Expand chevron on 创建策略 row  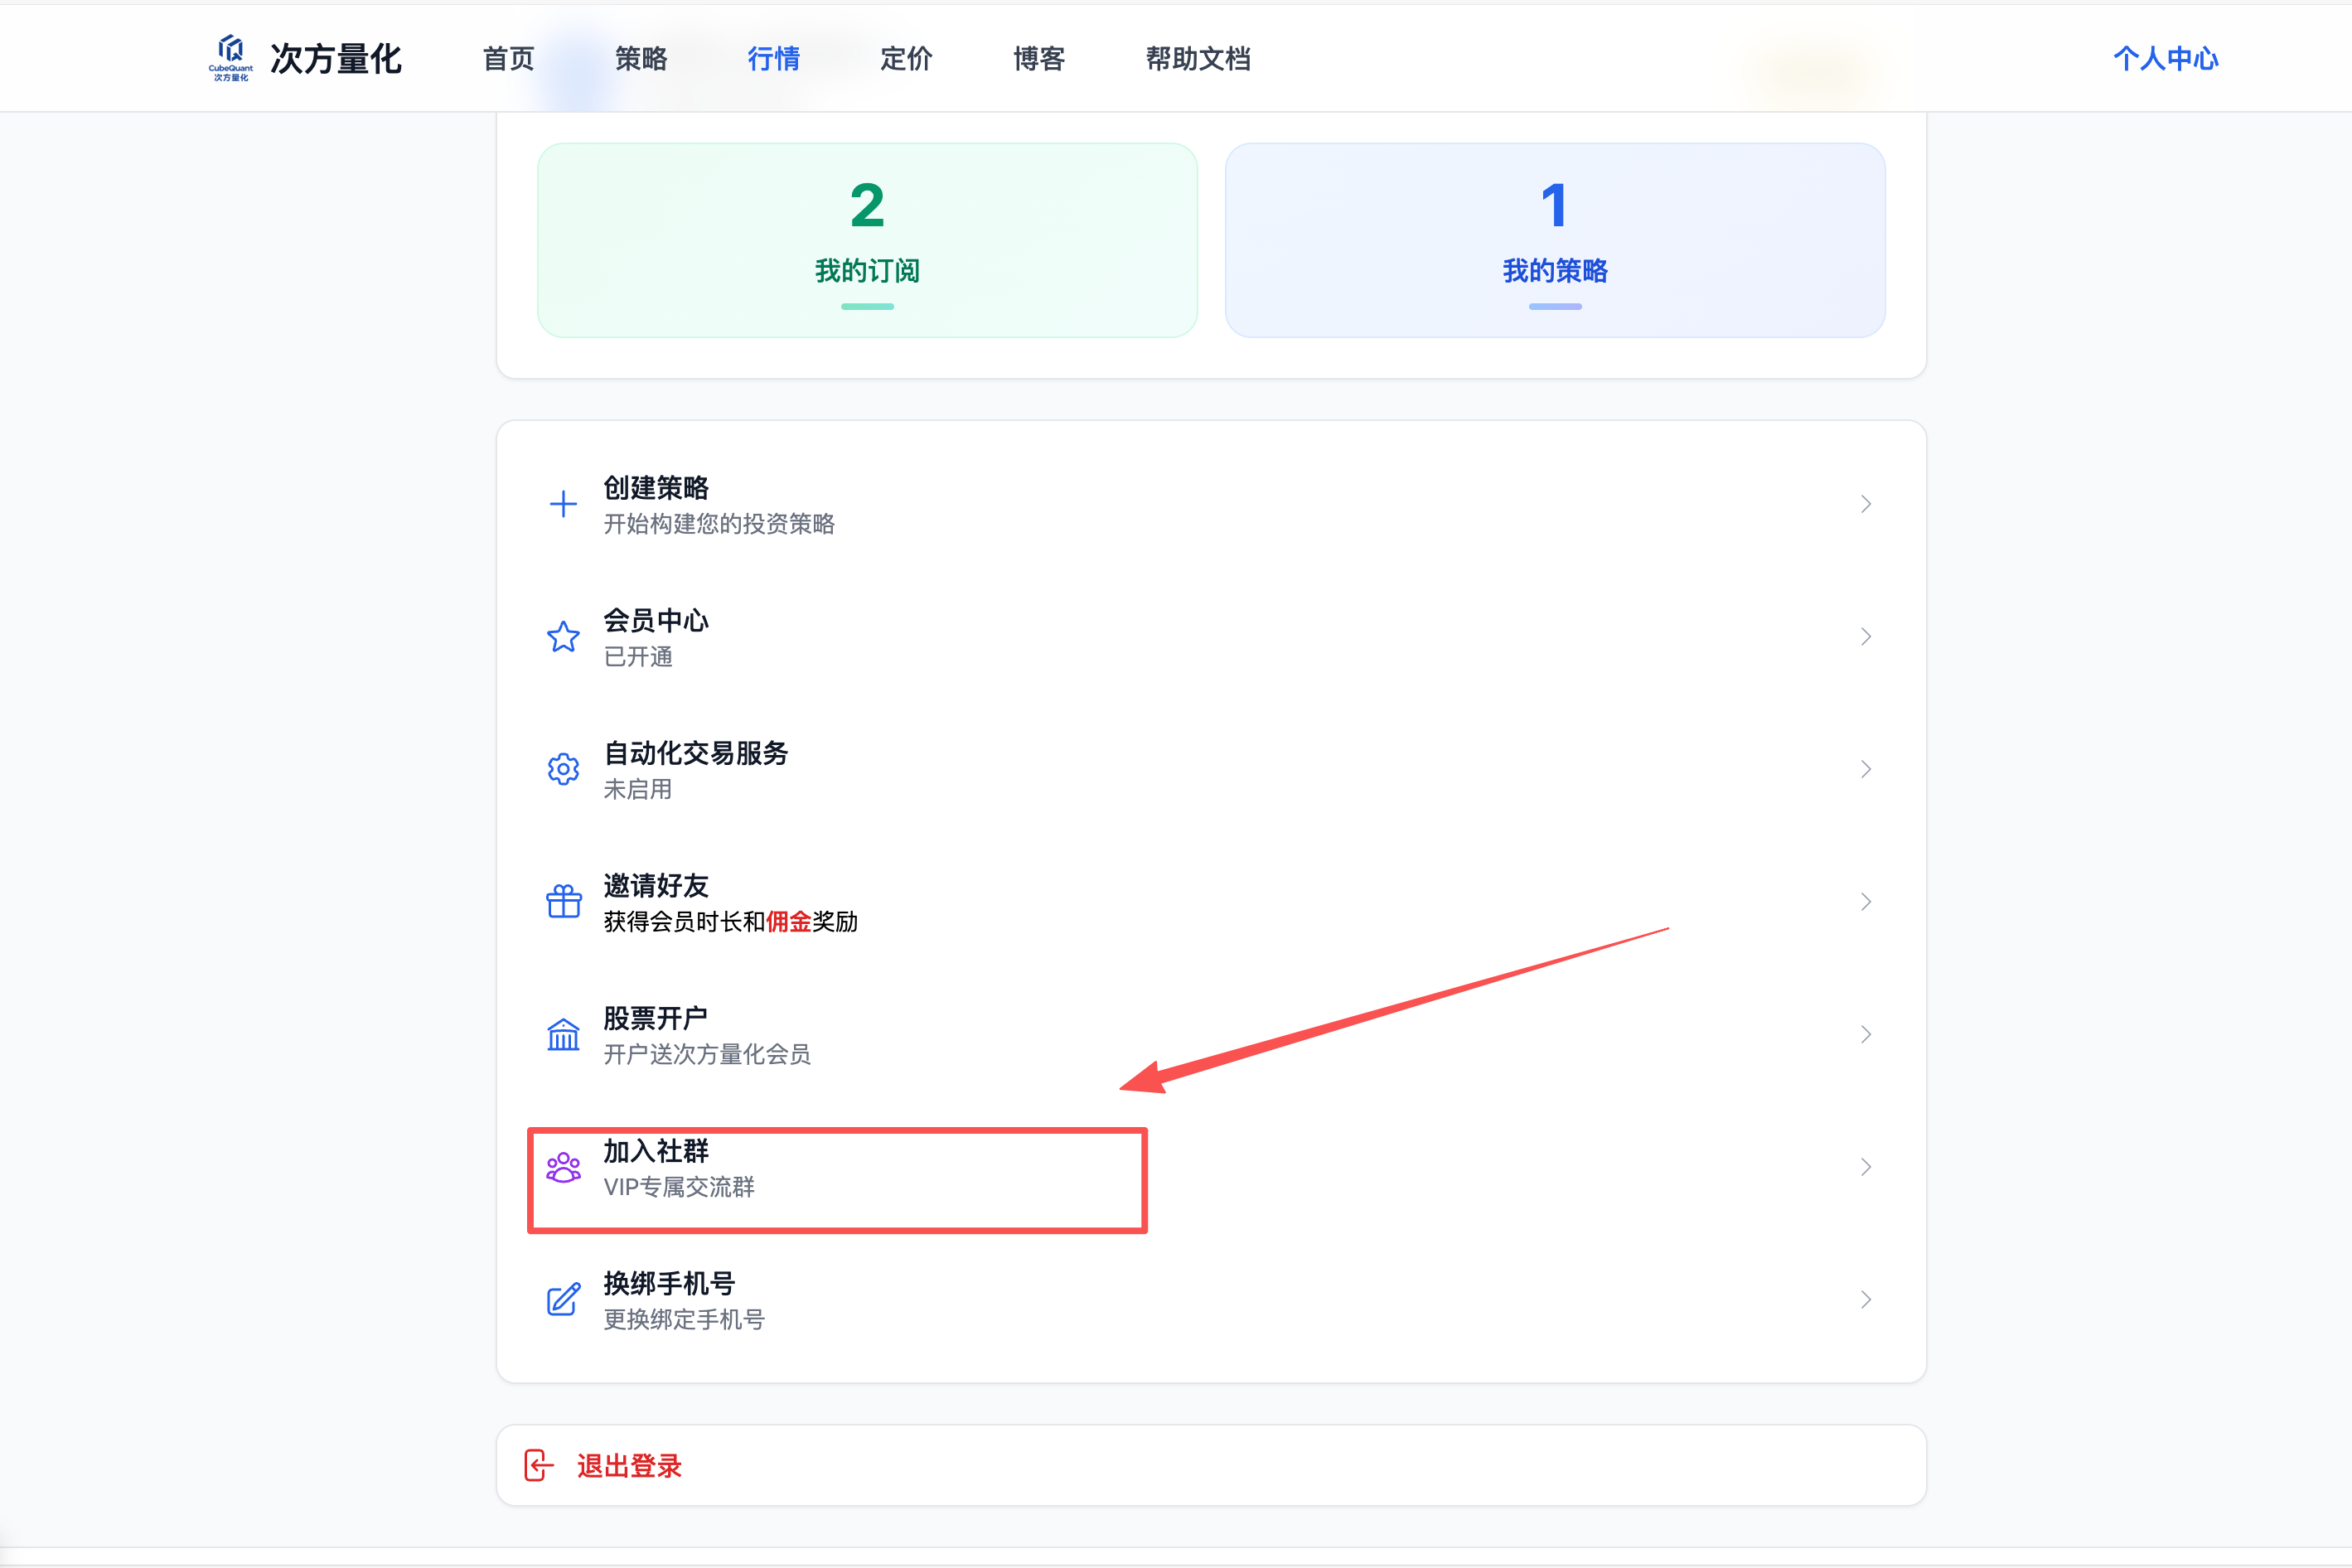pyautogui.click(x=1865, y=504)
